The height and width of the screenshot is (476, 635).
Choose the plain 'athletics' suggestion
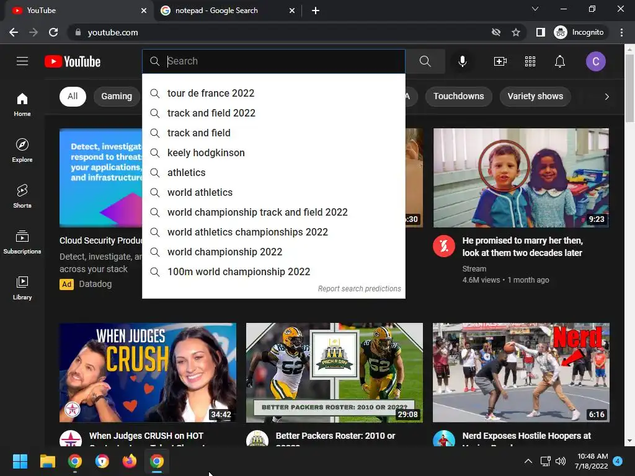(273, 172)
